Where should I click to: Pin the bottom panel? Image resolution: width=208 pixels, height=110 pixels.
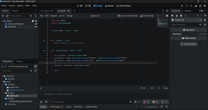(167, 107)
